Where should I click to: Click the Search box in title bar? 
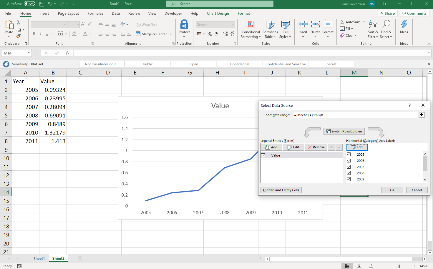(220, 4)
